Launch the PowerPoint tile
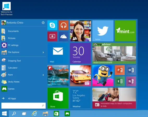148x117 pixels. (x=120, y=70)
